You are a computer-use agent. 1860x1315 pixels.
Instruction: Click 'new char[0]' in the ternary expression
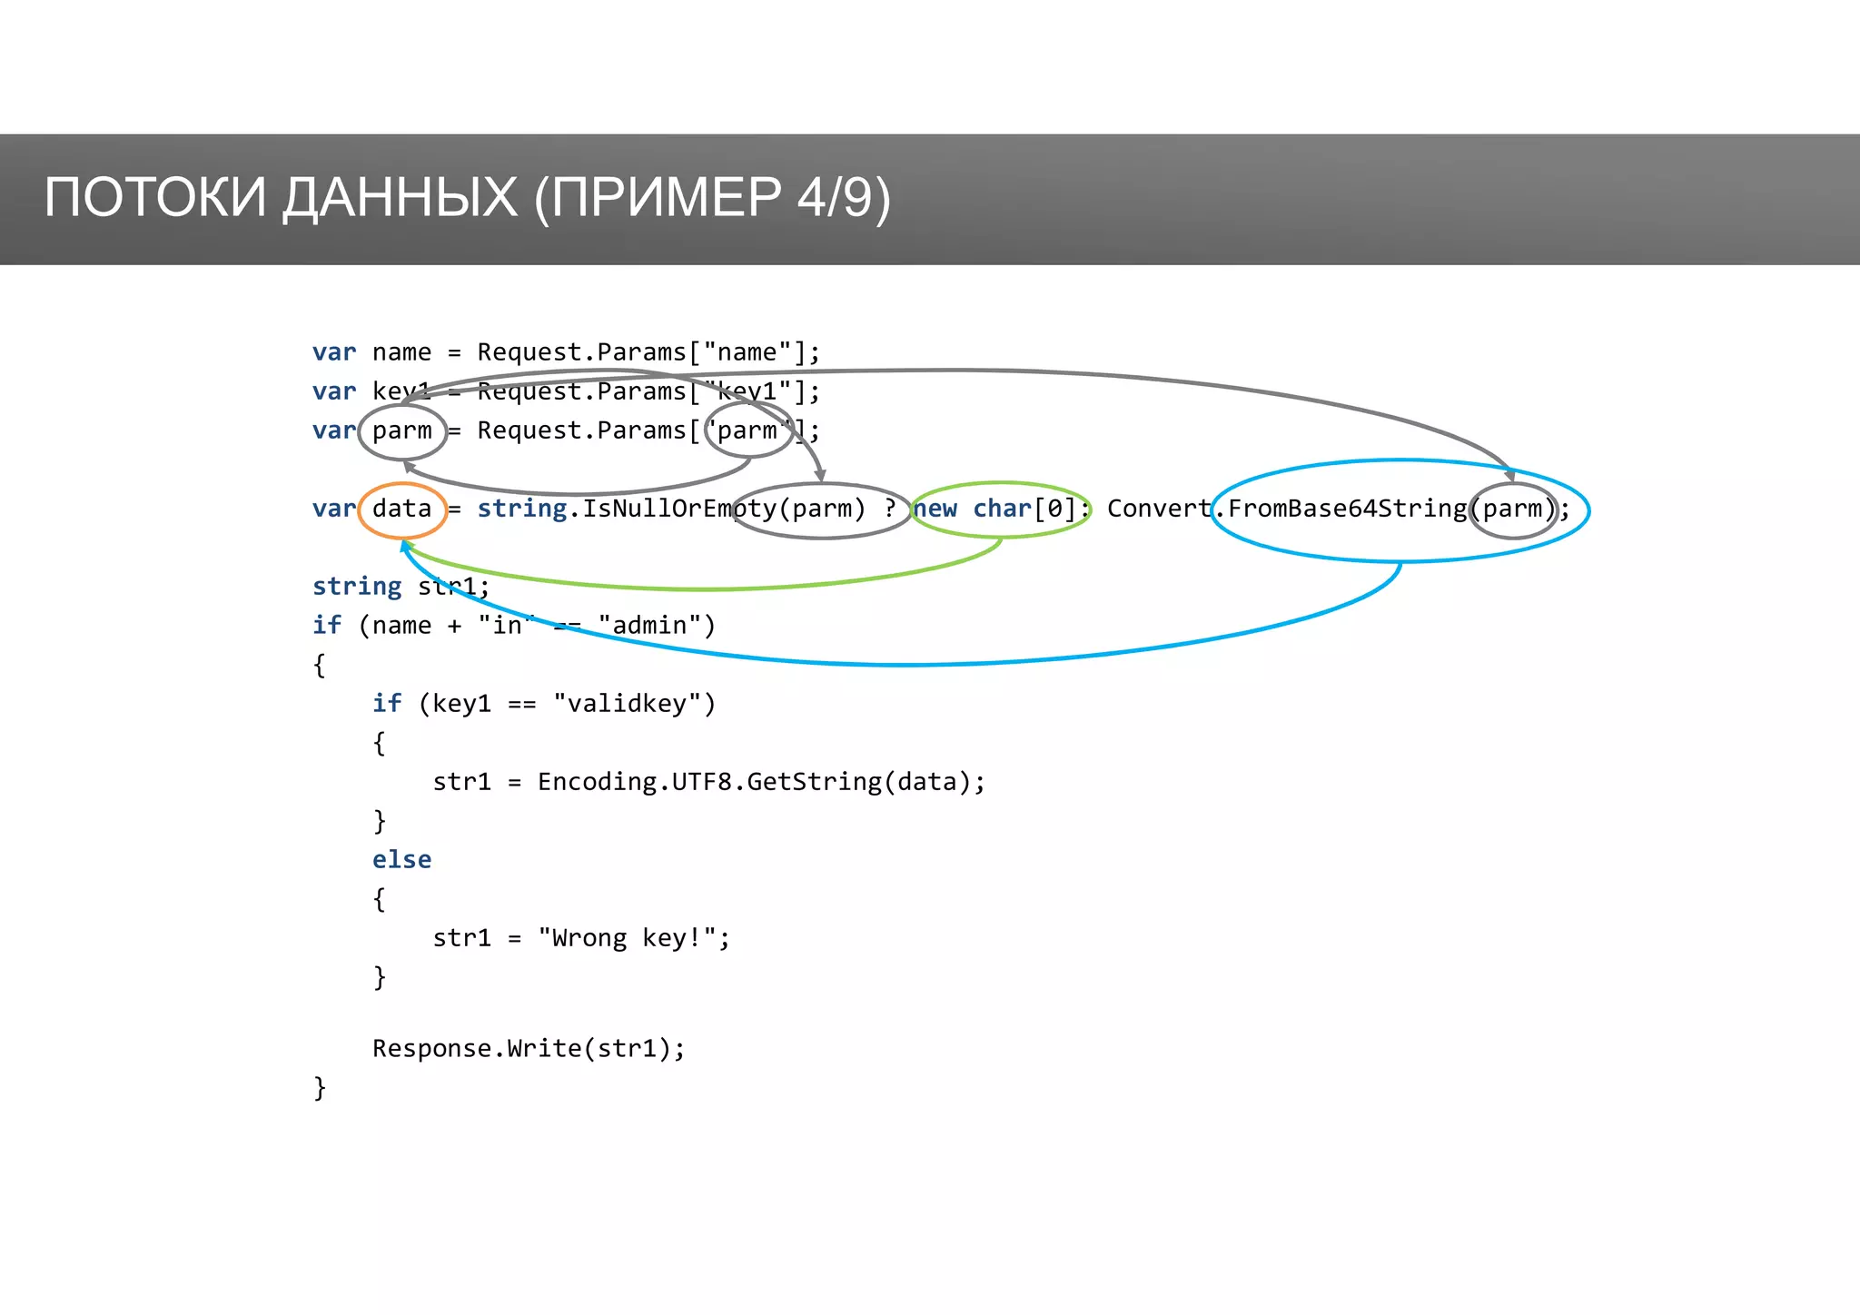(x=996, y=509)
